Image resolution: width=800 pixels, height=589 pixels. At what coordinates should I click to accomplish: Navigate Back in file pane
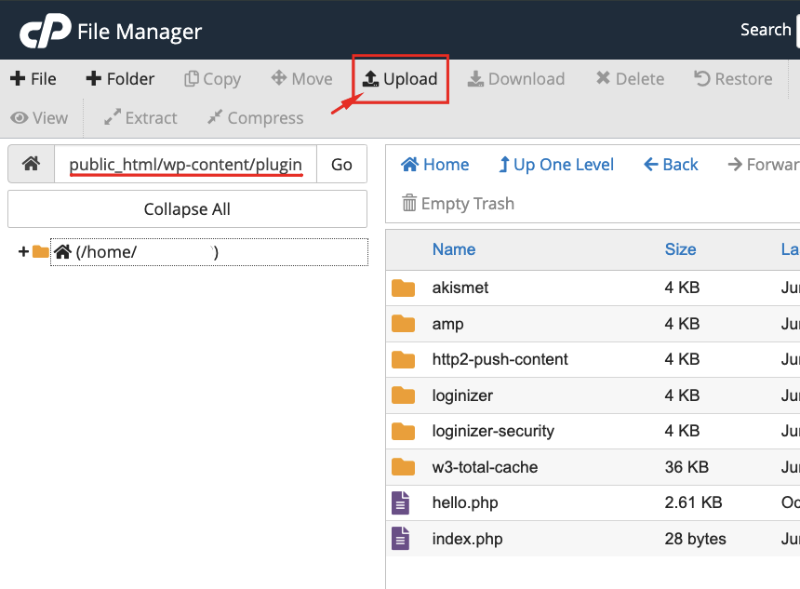671,165
